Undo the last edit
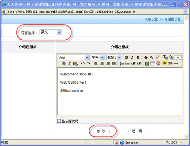190x146 pixels. click(x=83, y=63)
